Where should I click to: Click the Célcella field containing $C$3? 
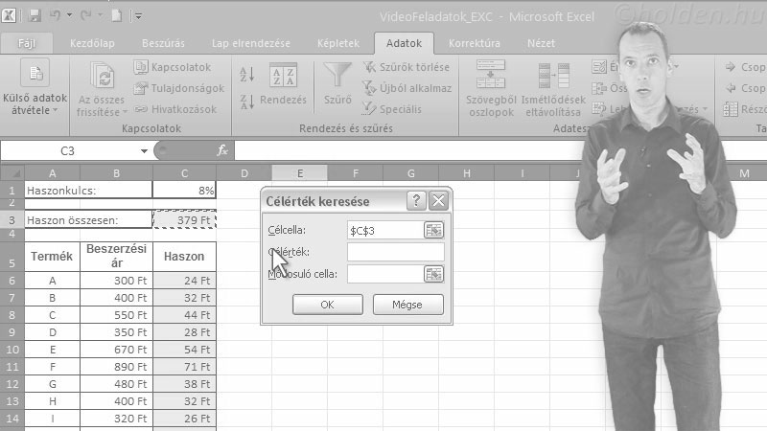coord(385,230)
